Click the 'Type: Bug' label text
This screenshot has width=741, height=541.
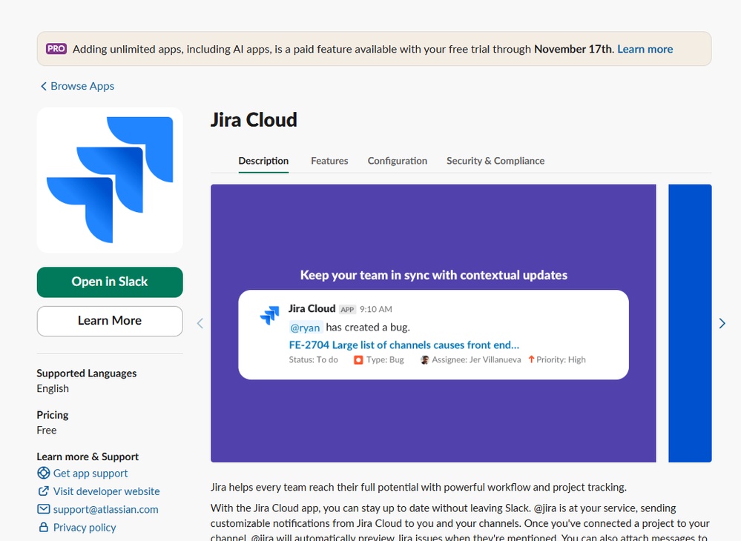tap(385, 359)
